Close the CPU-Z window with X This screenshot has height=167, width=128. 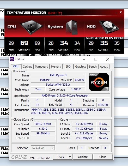108,59
